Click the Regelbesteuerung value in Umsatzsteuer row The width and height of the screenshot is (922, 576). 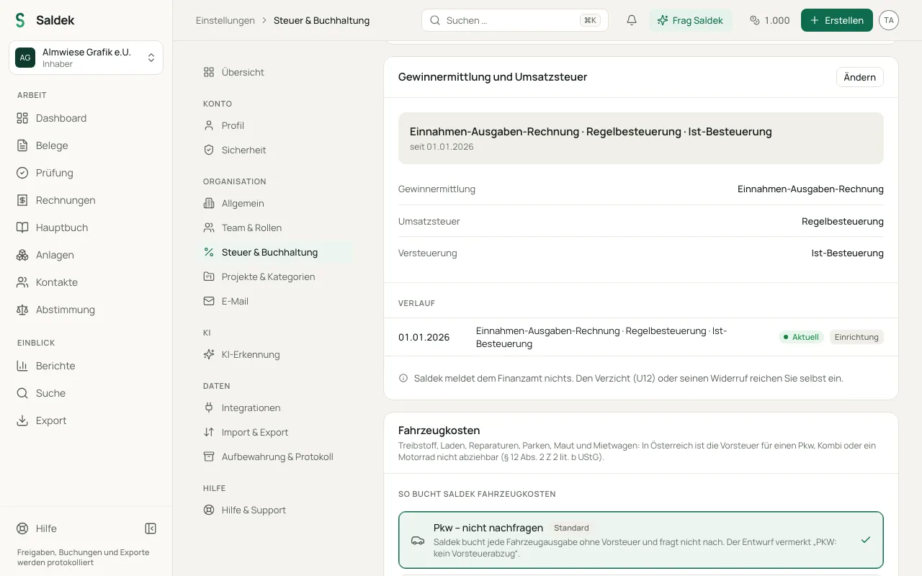tap(843, 221)
